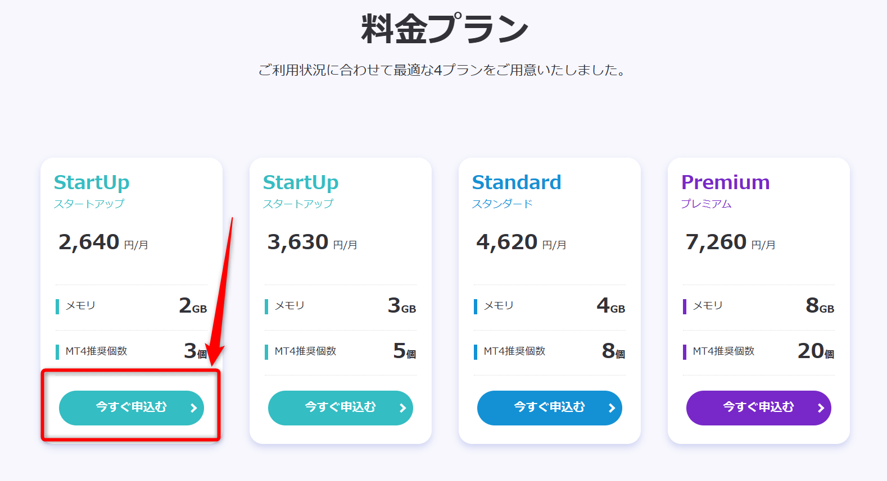Click the メモリ label in the 3,630 yen card
Image resolution: width=887 pixels, height=481 pixels.
(x=289, y=306)
